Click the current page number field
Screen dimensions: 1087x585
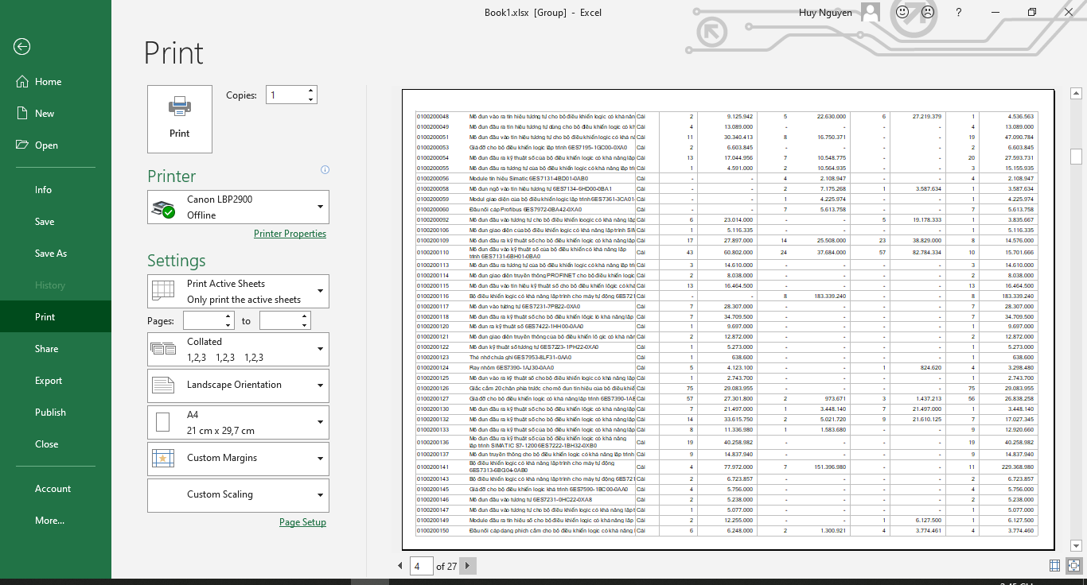[420, 566]
